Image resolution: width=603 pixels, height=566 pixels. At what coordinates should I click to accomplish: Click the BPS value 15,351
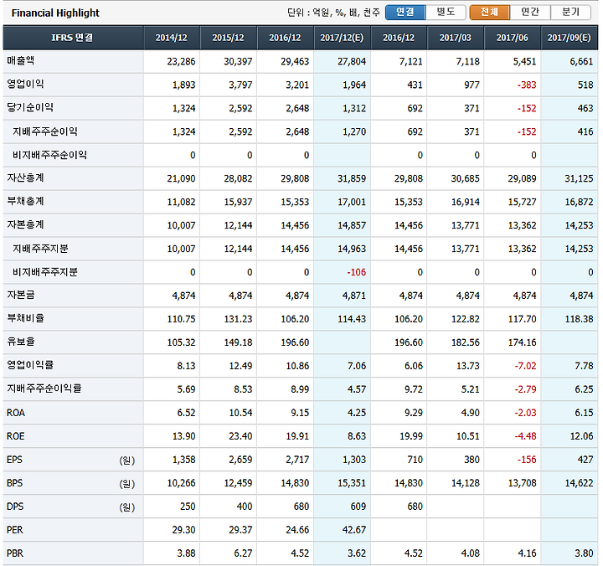coord(352,483)
